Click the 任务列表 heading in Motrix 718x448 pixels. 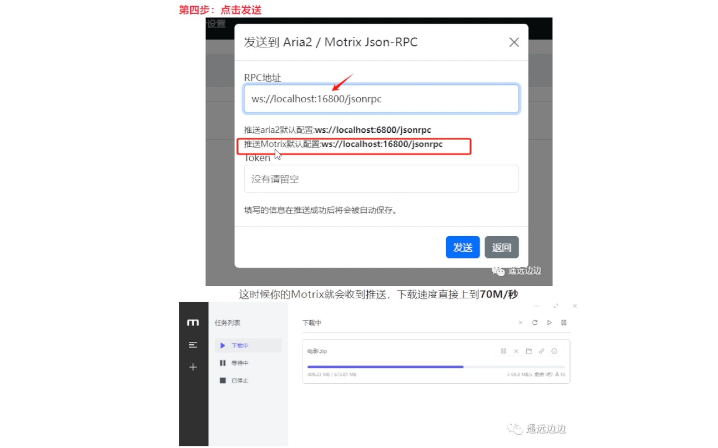tap(227, 323)
